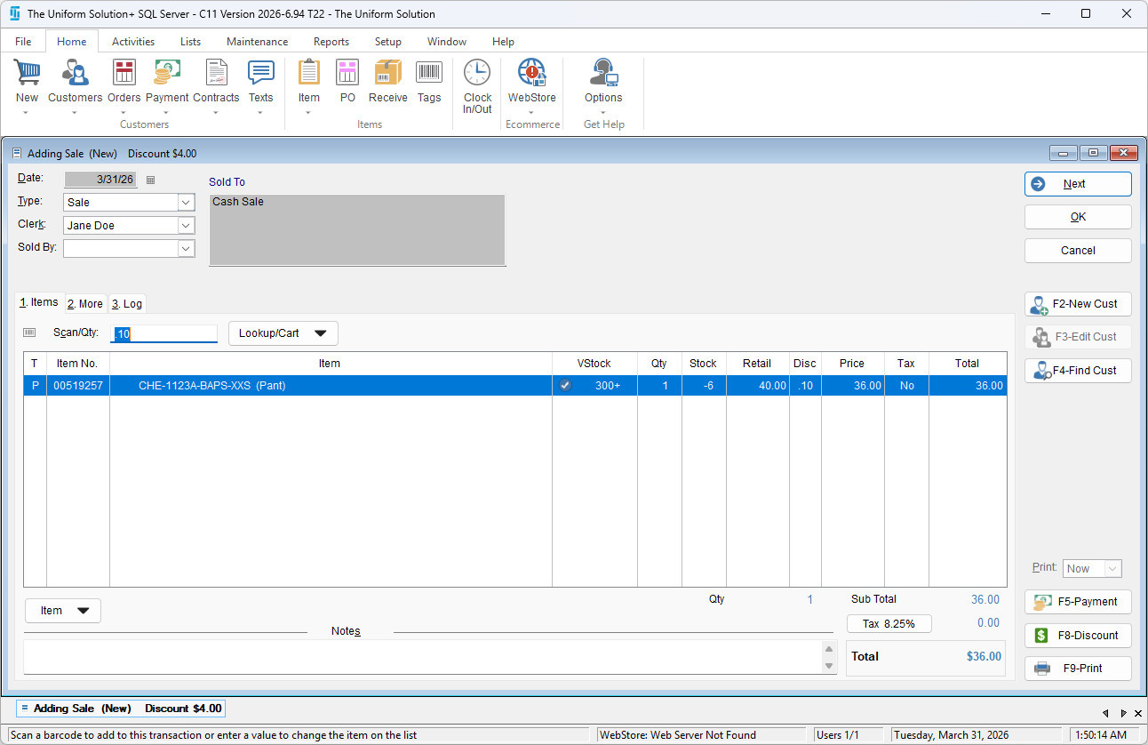Screen dimensions: 1148x745
Task: Click the calendar icon beside the date
Action: [x=150, y=180]
